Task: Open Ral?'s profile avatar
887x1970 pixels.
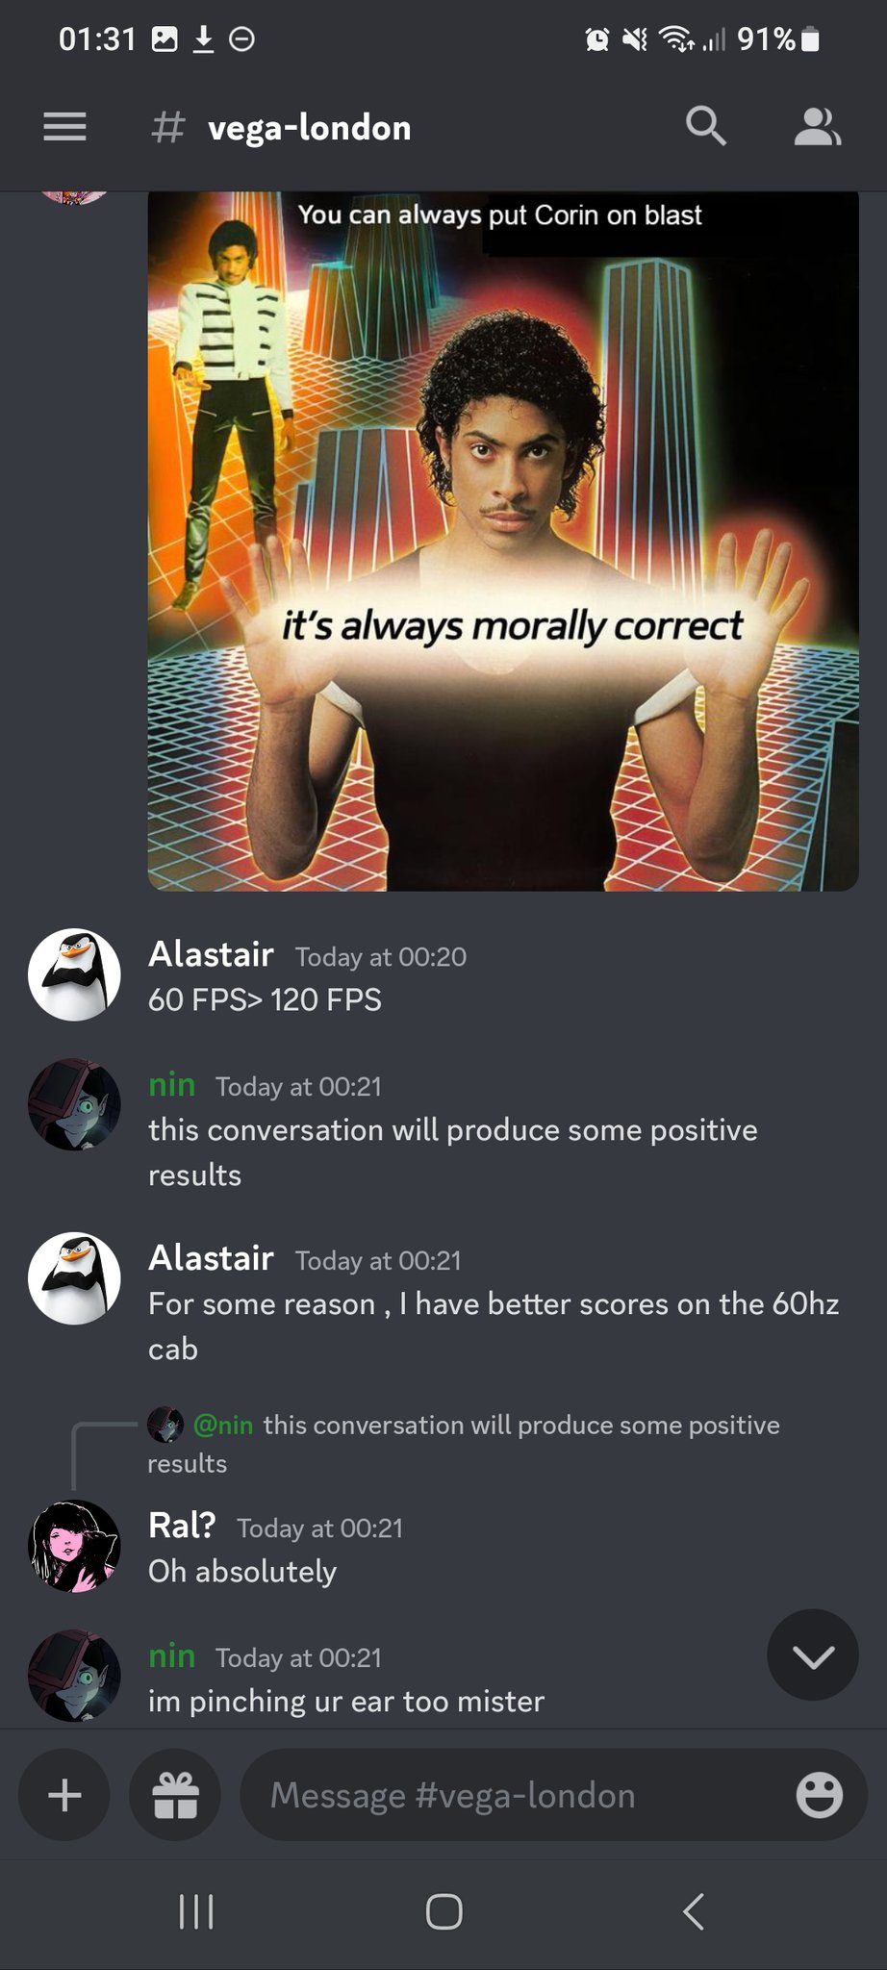Action: (x=74, y=1546)
